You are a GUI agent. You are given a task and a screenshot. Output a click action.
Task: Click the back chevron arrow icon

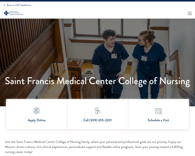click(x=5, y=5)
